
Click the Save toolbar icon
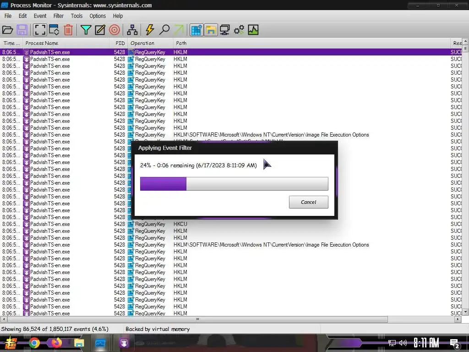[22, 30]
